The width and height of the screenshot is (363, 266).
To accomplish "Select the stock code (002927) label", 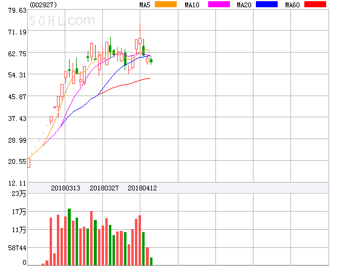I will pos(44,5).
